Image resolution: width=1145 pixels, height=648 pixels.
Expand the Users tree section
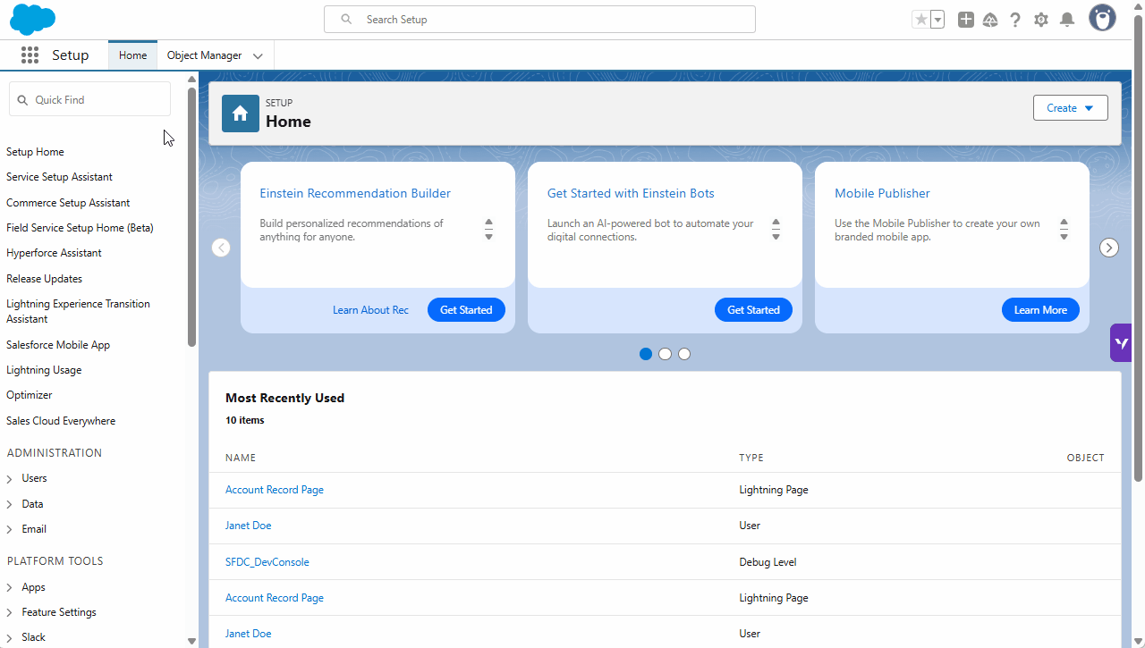click(x=9, y=479)
